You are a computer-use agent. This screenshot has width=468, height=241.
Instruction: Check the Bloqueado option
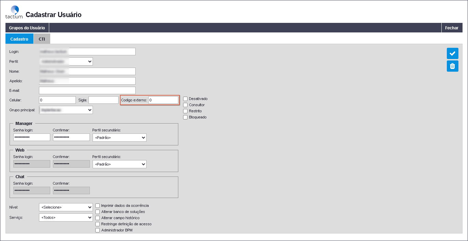[x=185, y=117]
